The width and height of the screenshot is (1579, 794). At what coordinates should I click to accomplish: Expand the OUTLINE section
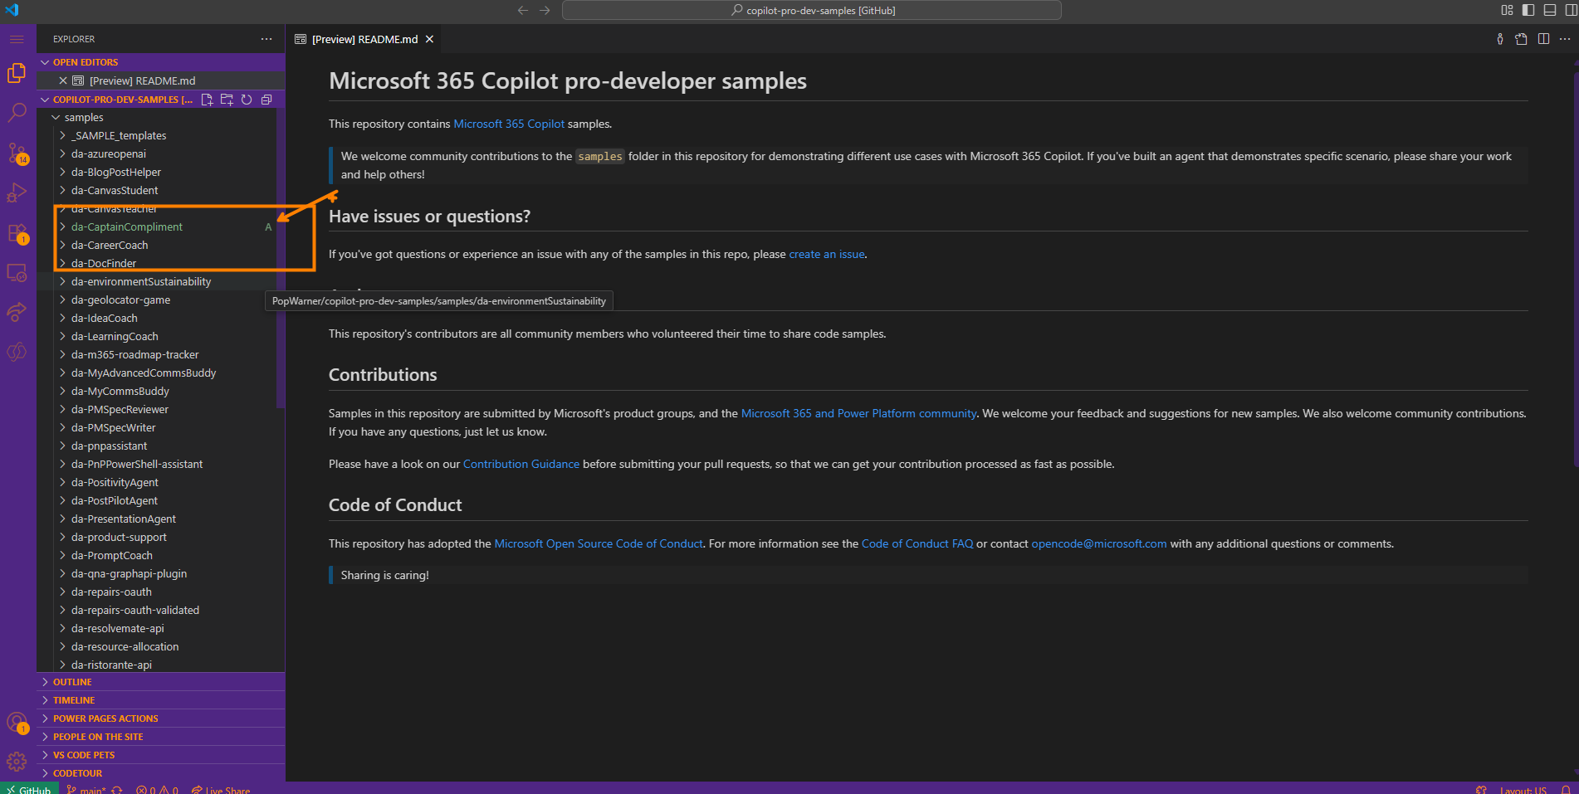point(160,682)
